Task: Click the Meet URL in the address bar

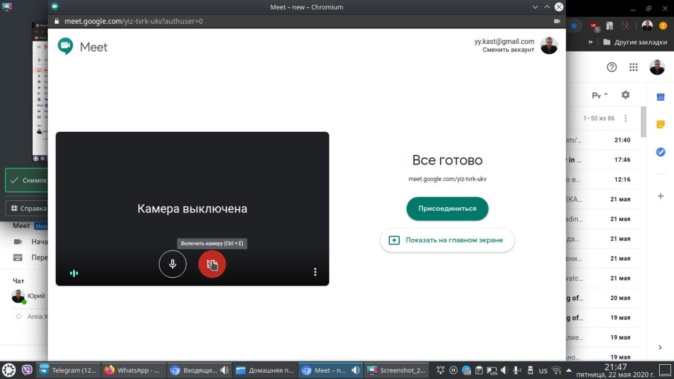Action: [134, 22]
